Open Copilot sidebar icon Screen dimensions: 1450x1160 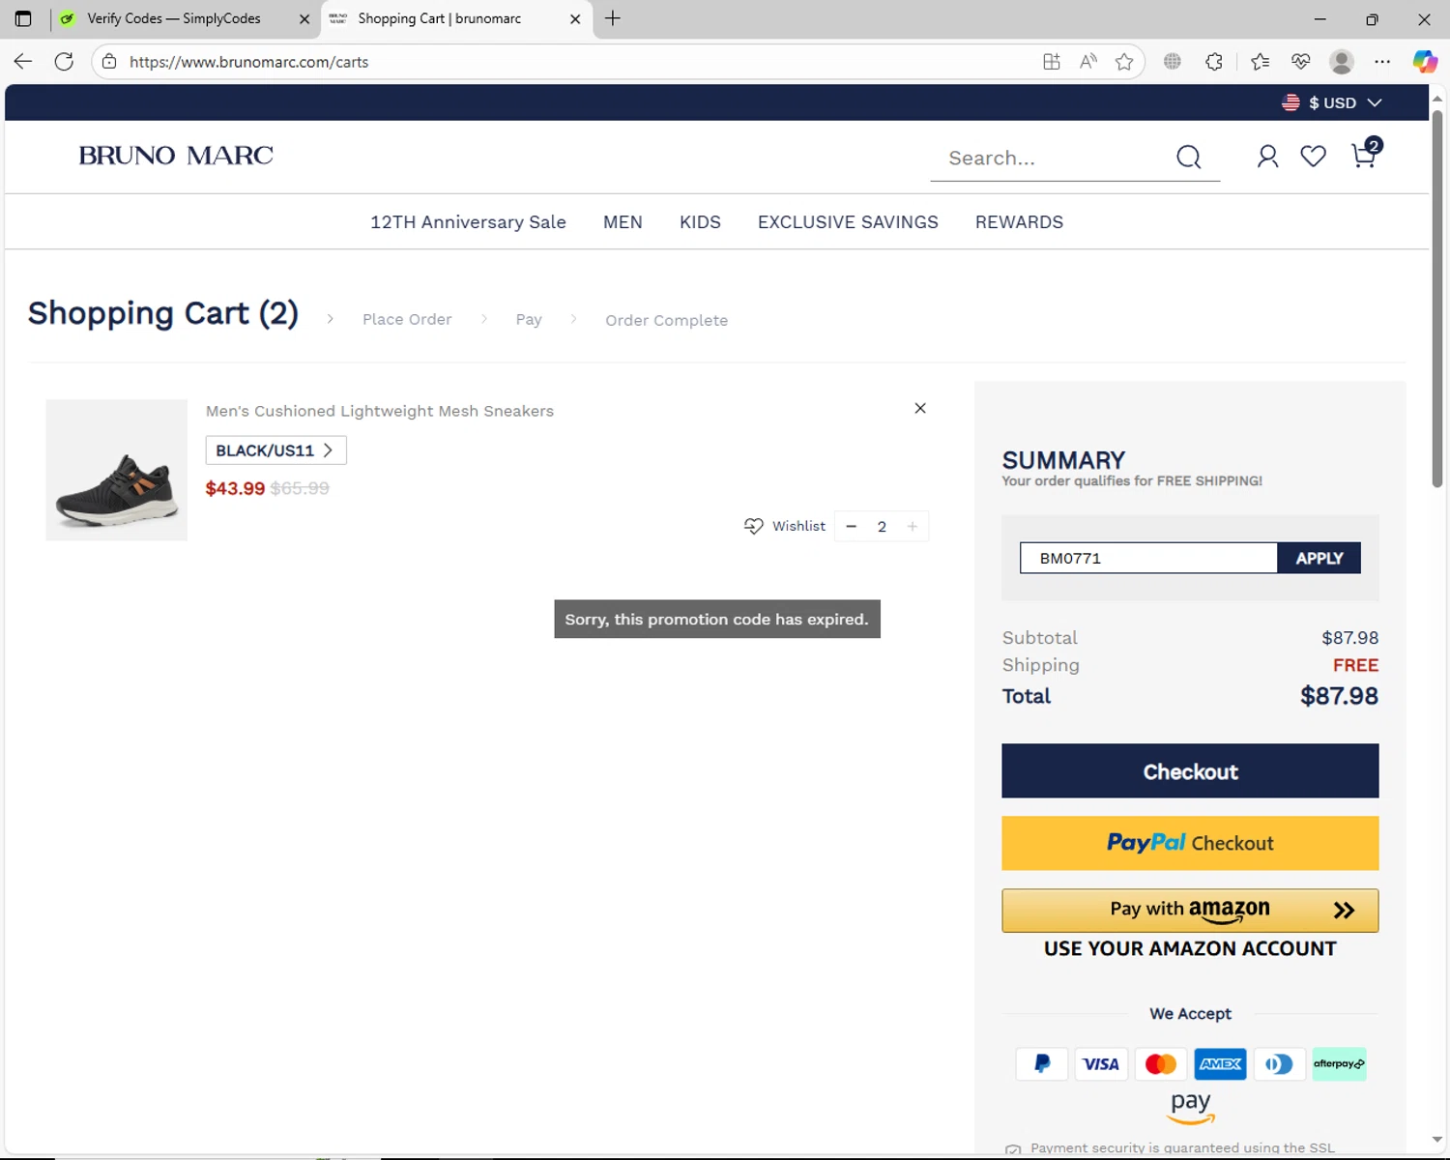1425,62
